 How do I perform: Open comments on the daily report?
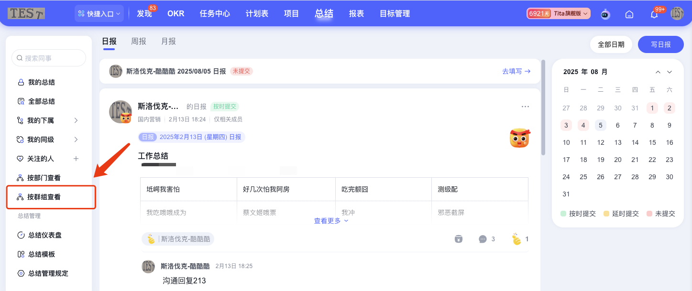point(483,238)
